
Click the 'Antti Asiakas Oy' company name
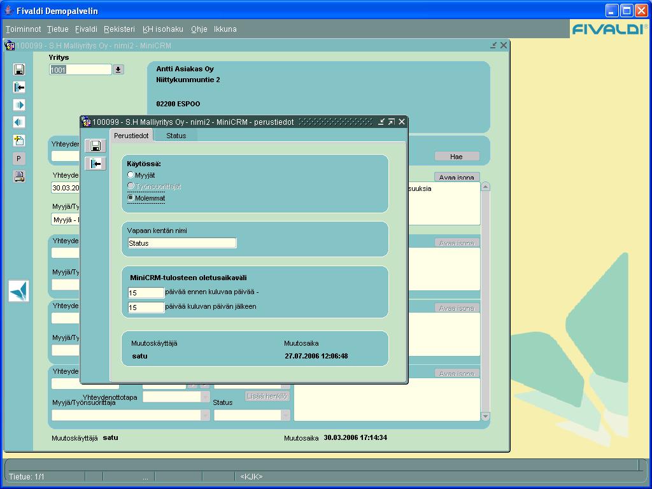coord(185,69)
